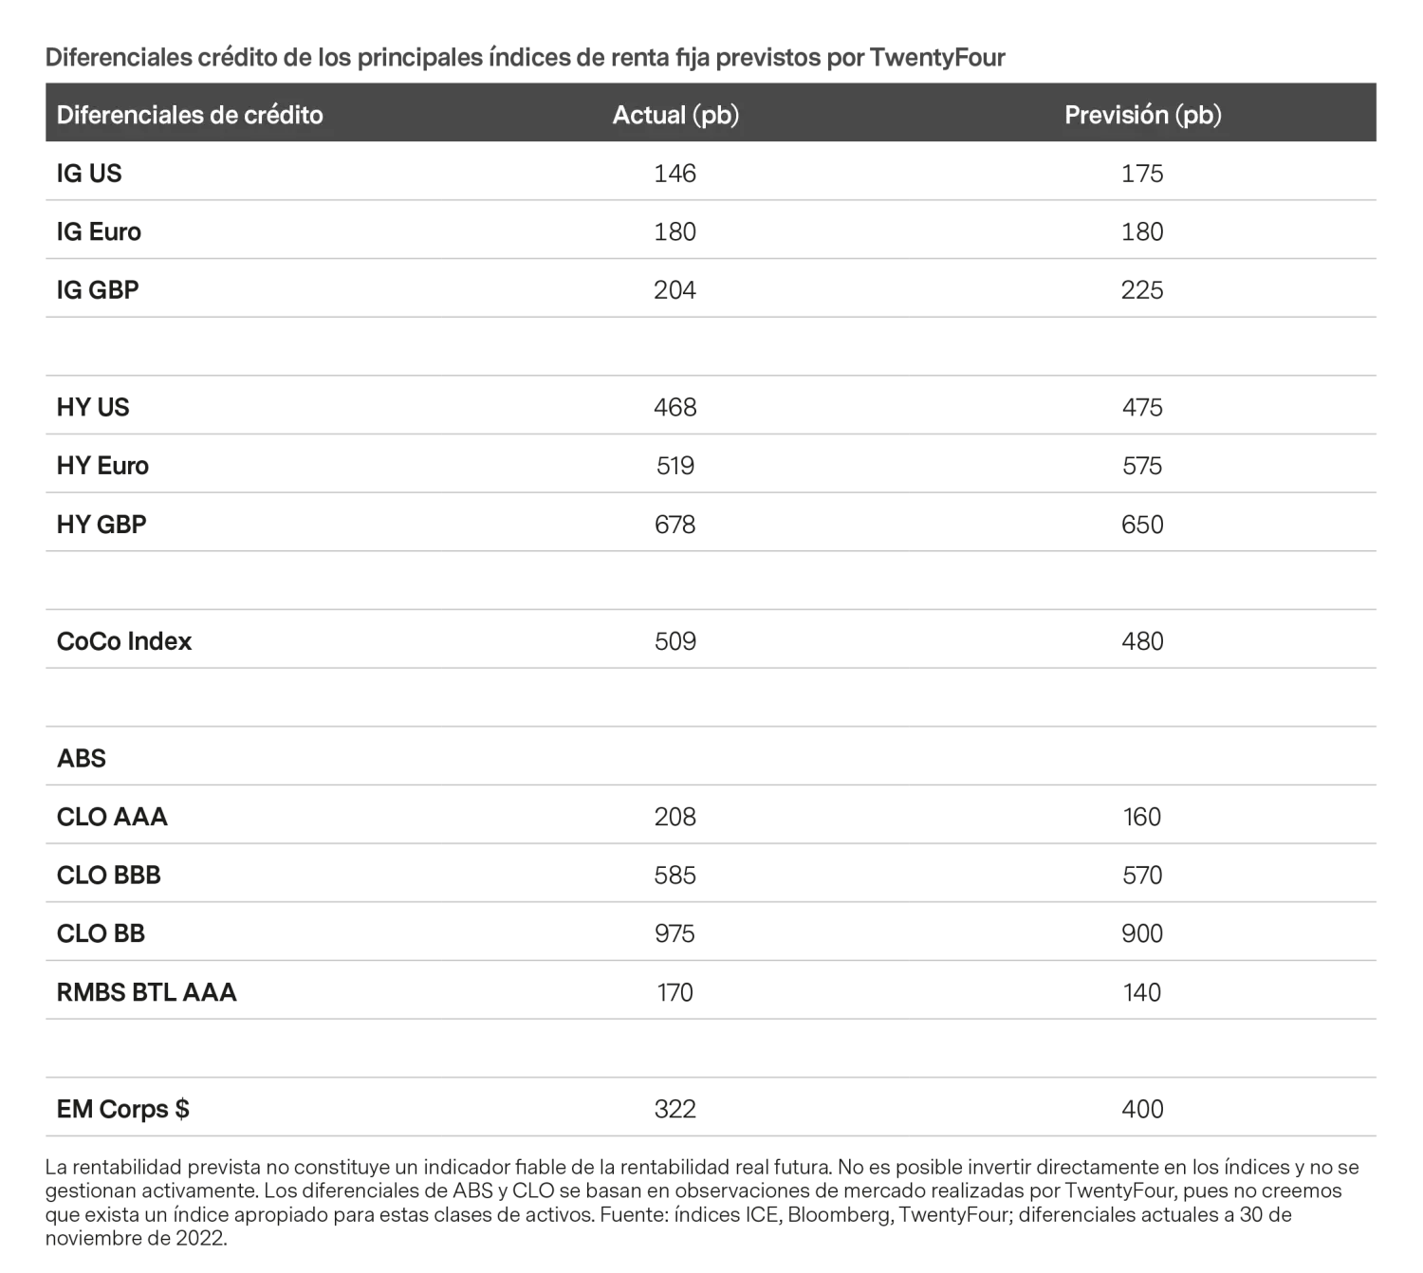Click the table title mentioning TwentyFour
The image size is (1423, 1273).
[526, 58]
